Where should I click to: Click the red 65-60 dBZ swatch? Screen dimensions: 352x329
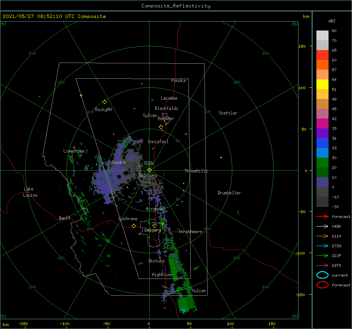pos(322,55)
